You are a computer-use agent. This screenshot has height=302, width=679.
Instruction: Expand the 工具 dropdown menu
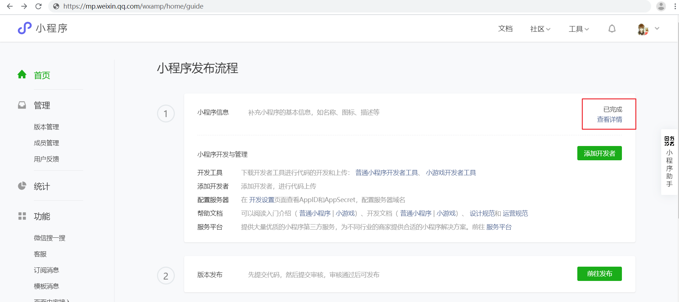pos(579,29)
